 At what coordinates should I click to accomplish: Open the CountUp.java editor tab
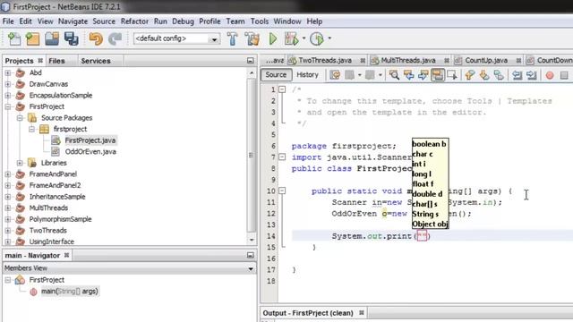pyautogui.click(x=486, y=60)
